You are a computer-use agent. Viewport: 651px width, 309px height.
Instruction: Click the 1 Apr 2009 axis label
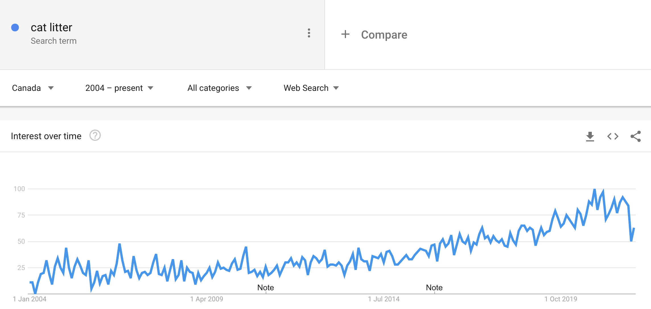207,299
